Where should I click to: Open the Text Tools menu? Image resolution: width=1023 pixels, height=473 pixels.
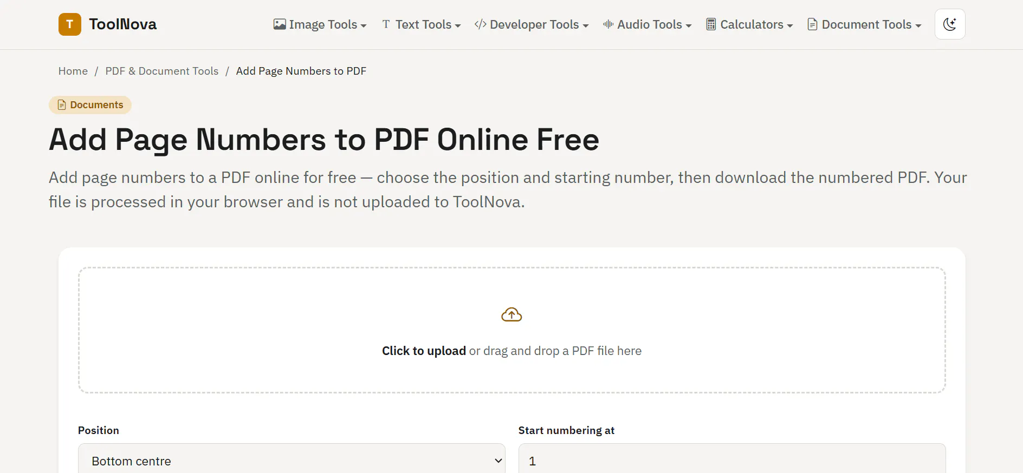pos(421,24)
